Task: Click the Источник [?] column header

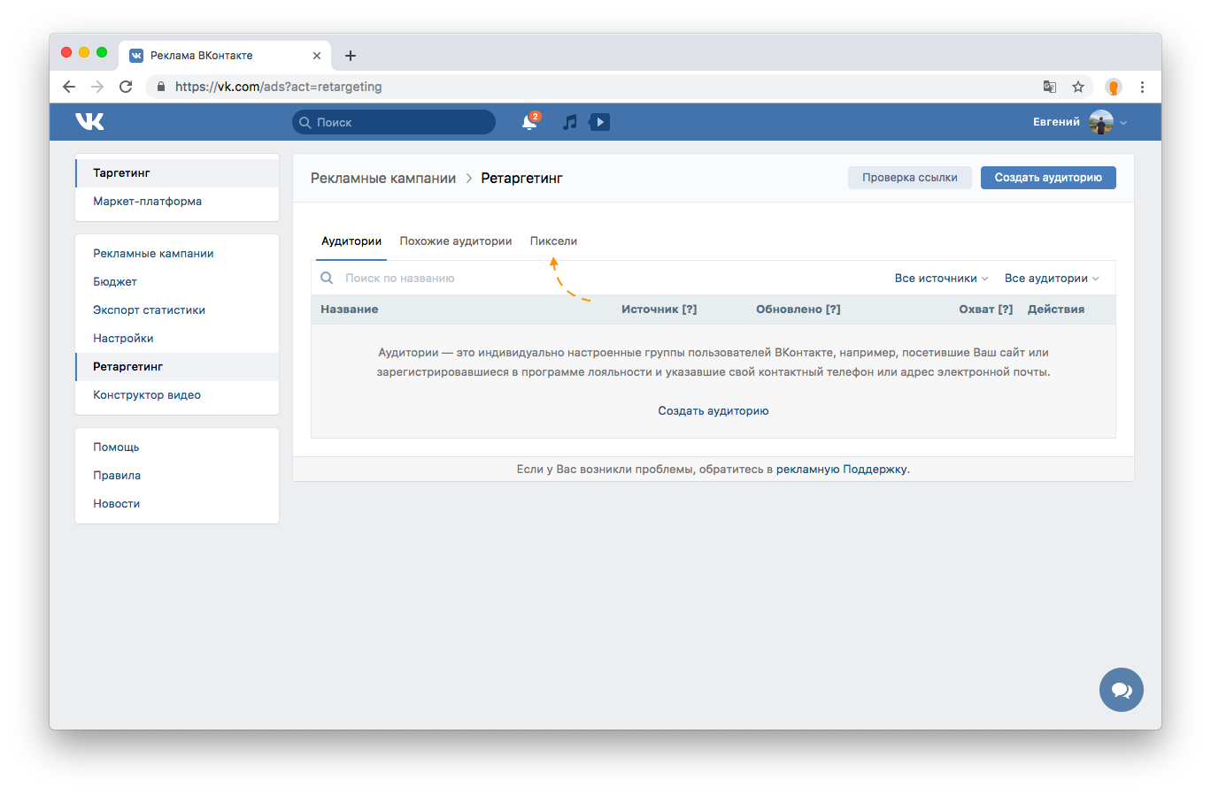Action: click(x=659, y=310)
